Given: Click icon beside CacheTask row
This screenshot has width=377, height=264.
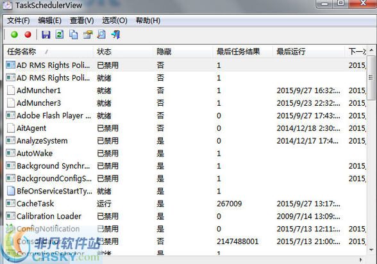Looking at the screenshot, I should pyautogui.click(x=10, y=204).
